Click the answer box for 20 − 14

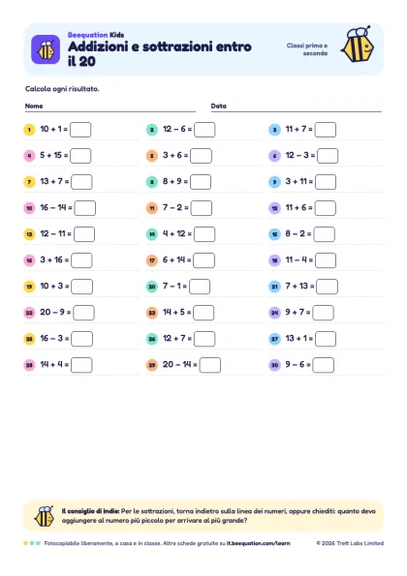point(210,365)
